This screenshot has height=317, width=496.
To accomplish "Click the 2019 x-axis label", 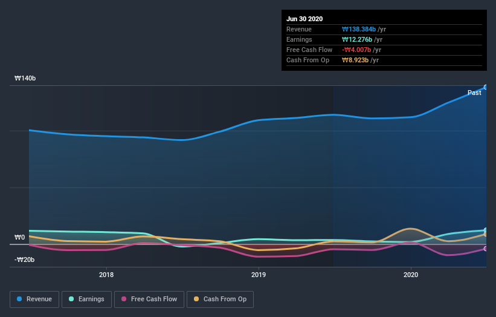I will click(259, 275).
